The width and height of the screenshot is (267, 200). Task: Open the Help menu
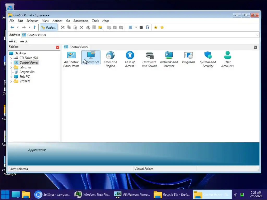pos(105,21)
